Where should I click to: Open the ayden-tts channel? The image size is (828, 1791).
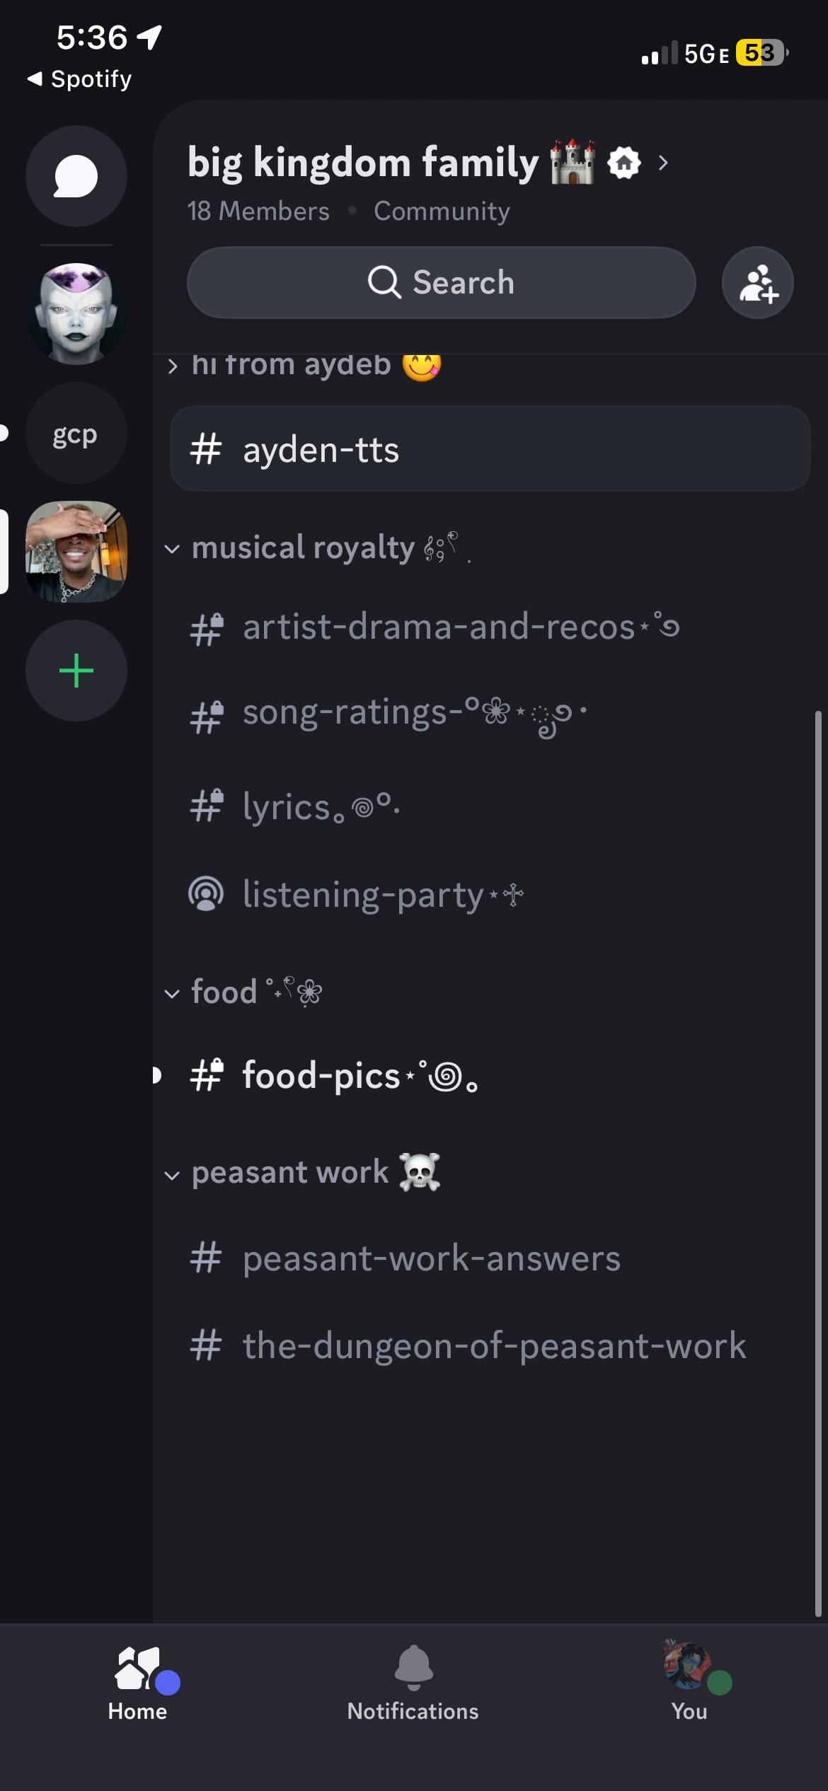[x=490, y=449]
